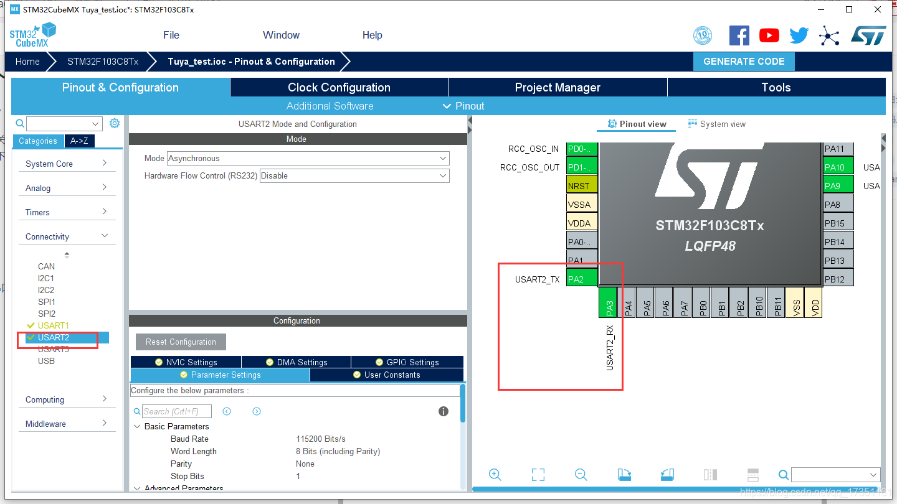Viewport: 897px width, 504px height.
Task: Flip the chip view horizontally
Action: pos(710,475)
